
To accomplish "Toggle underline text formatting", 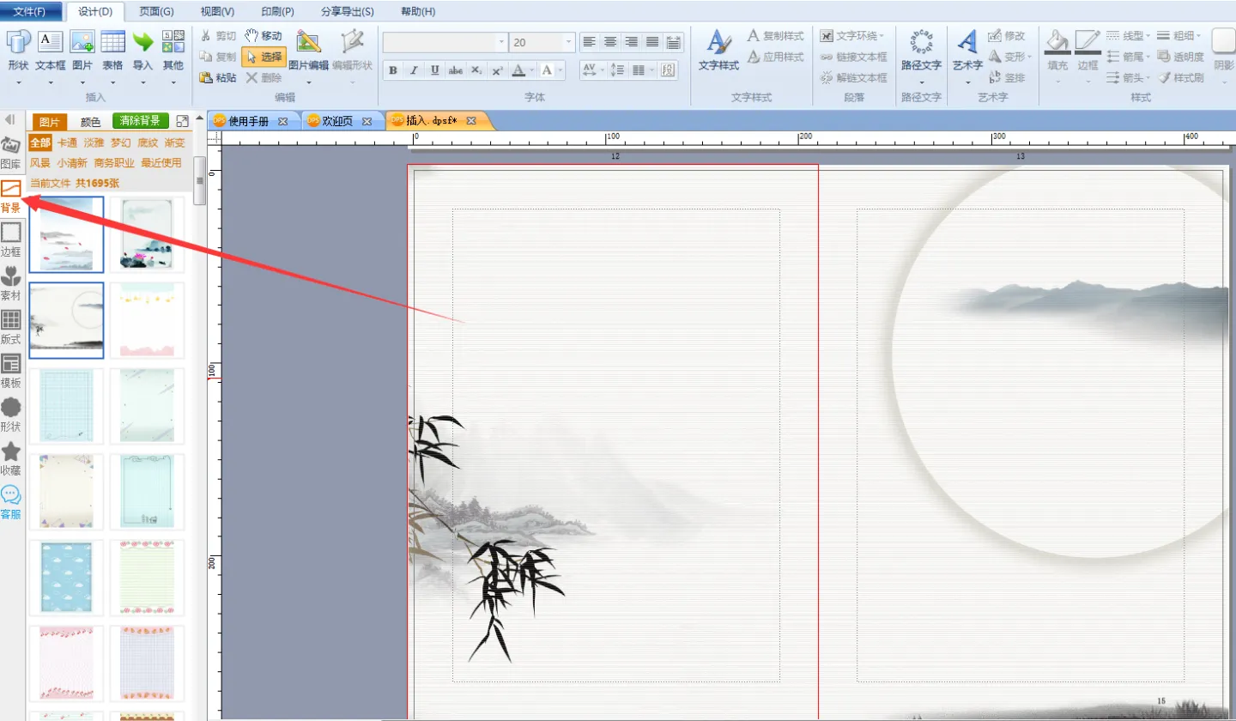I will click(x=435, y=70).
